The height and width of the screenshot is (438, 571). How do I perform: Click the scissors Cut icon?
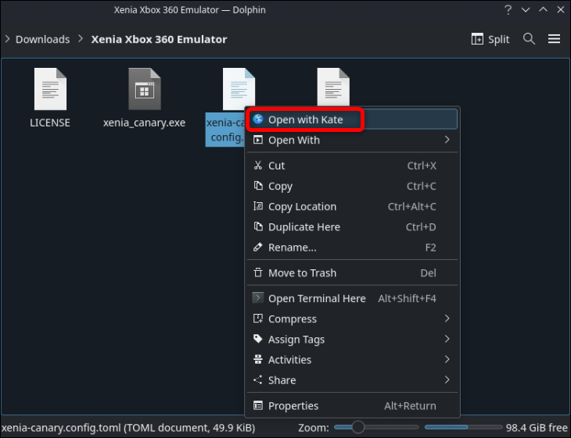(258, 166)
